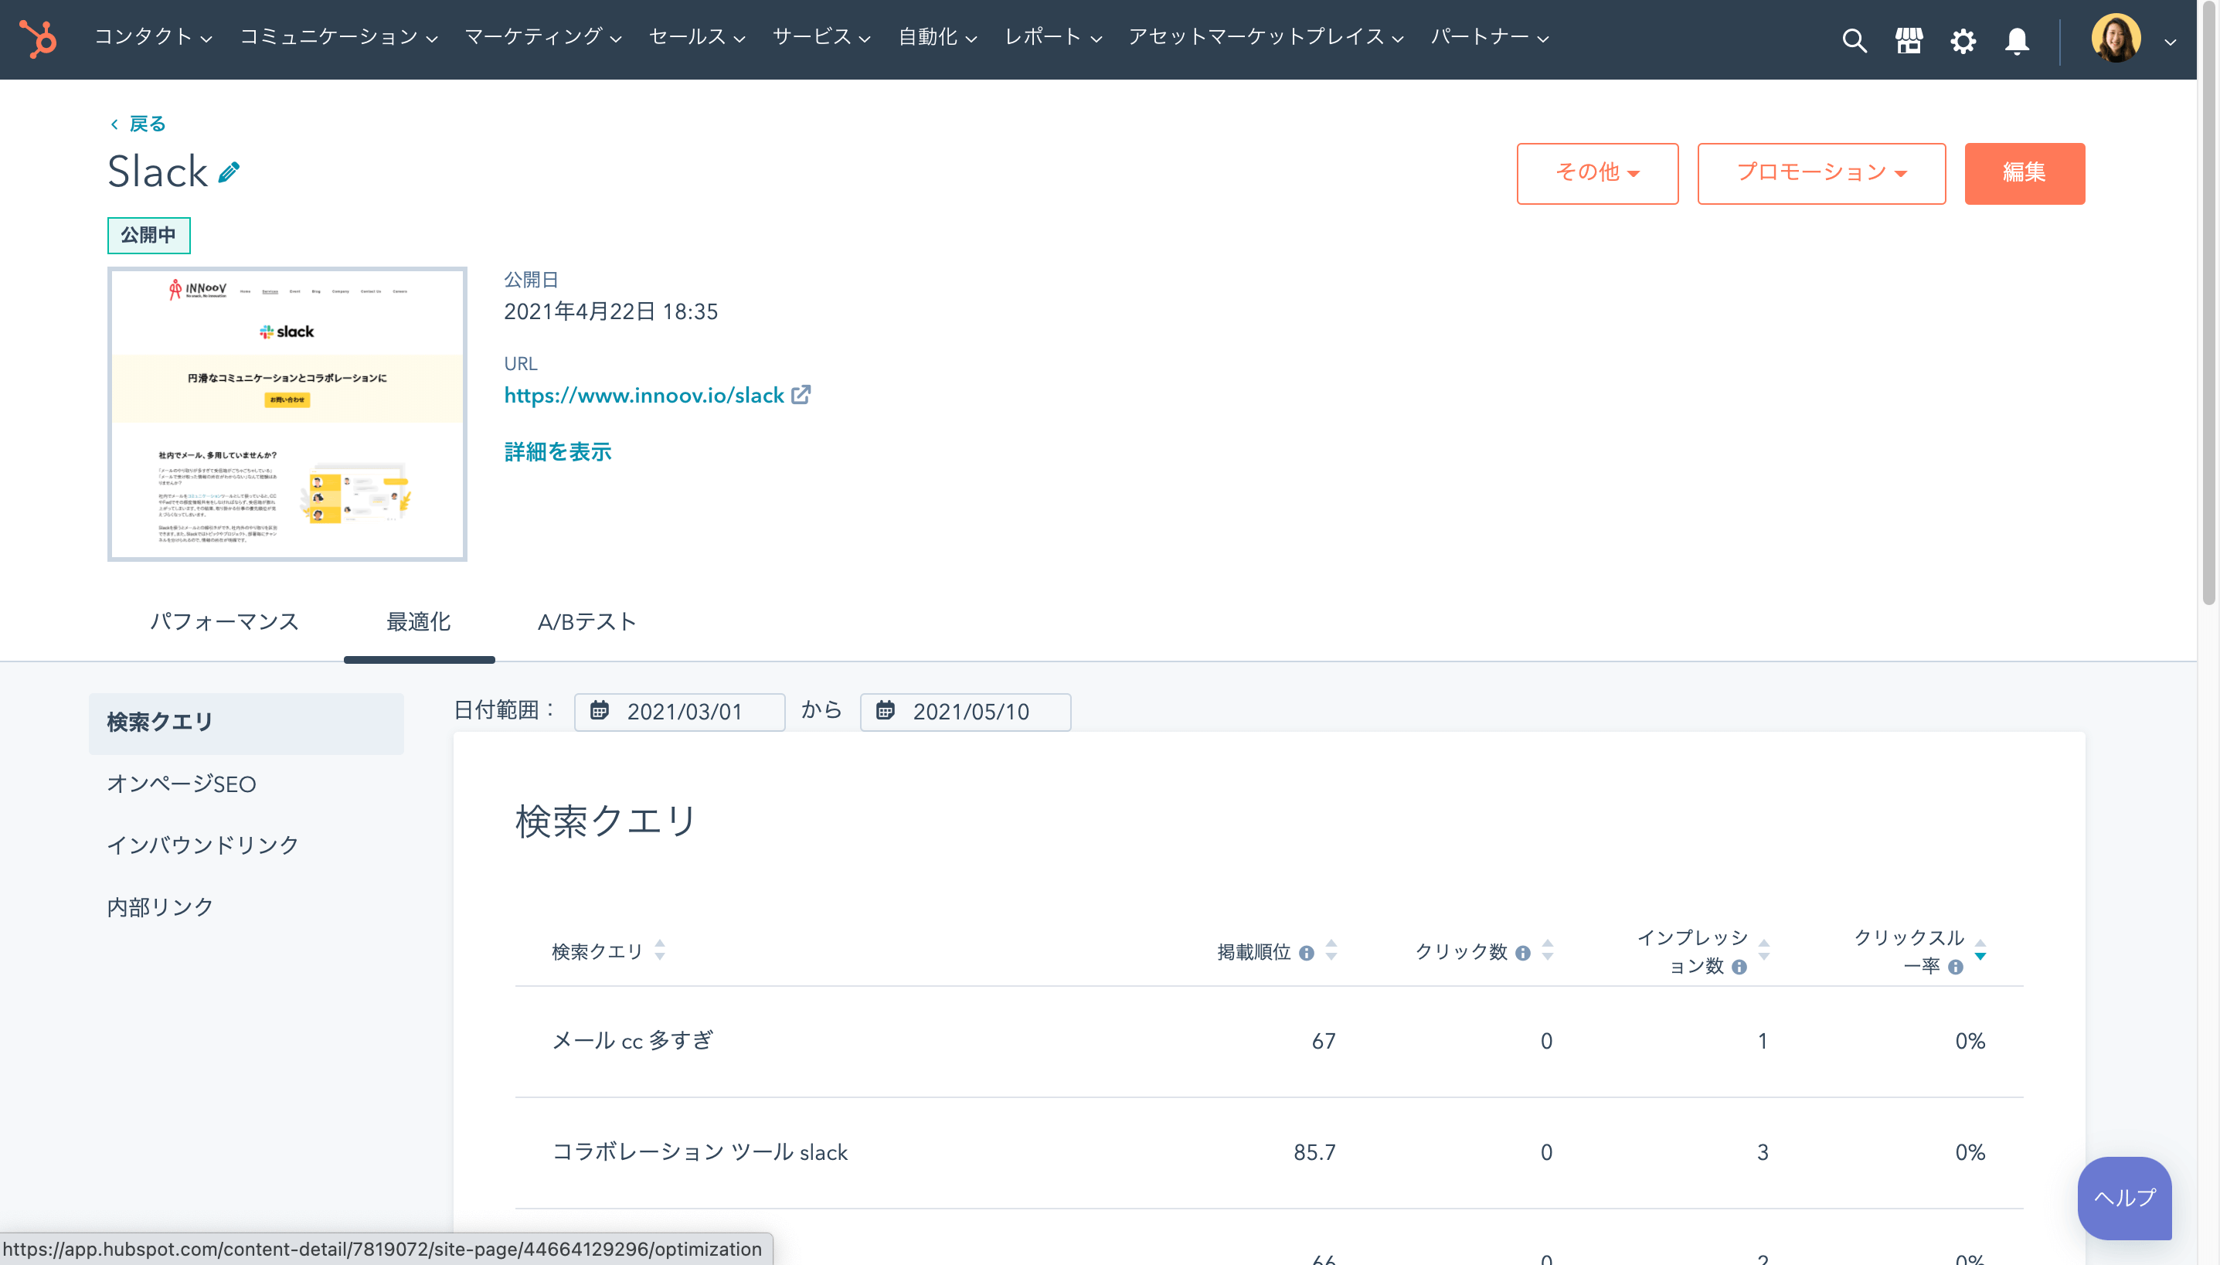The image size is (2220, 1265).
Task: Click the 公開中 status badge
Action: point(148,235)
